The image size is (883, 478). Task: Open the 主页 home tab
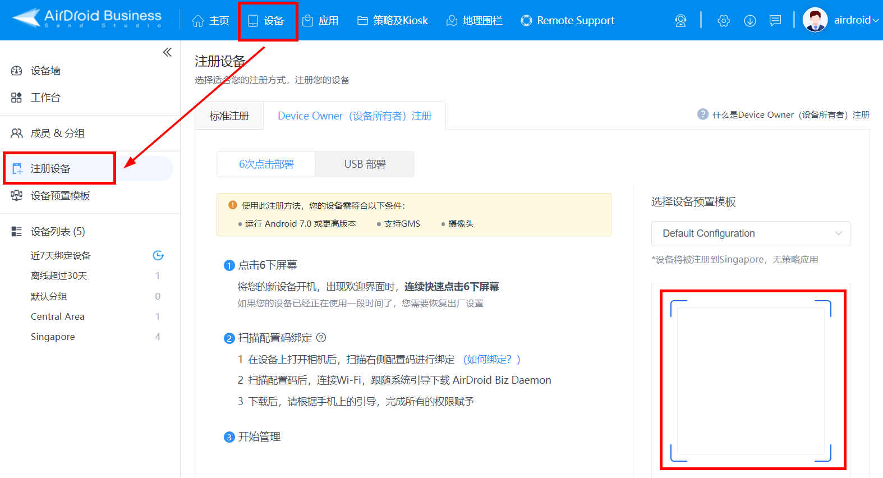point(210,21)
